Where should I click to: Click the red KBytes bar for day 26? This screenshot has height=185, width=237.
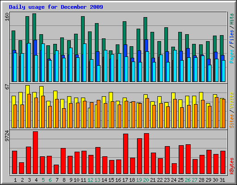pos(188,159)
